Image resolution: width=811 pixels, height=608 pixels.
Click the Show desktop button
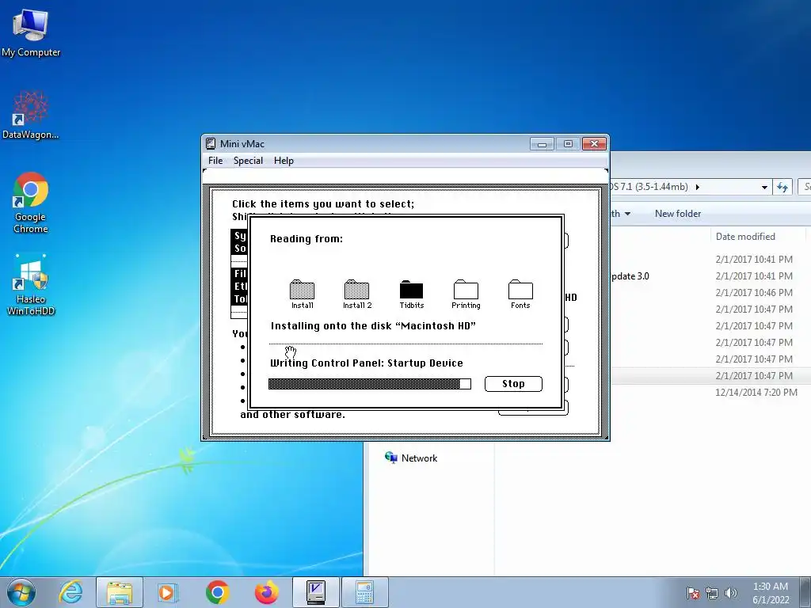click(805, 592)
